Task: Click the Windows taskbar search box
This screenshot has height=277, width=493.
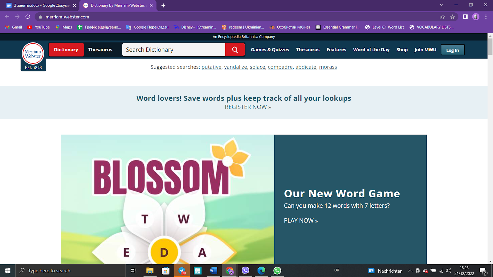Action: (71, 271)
